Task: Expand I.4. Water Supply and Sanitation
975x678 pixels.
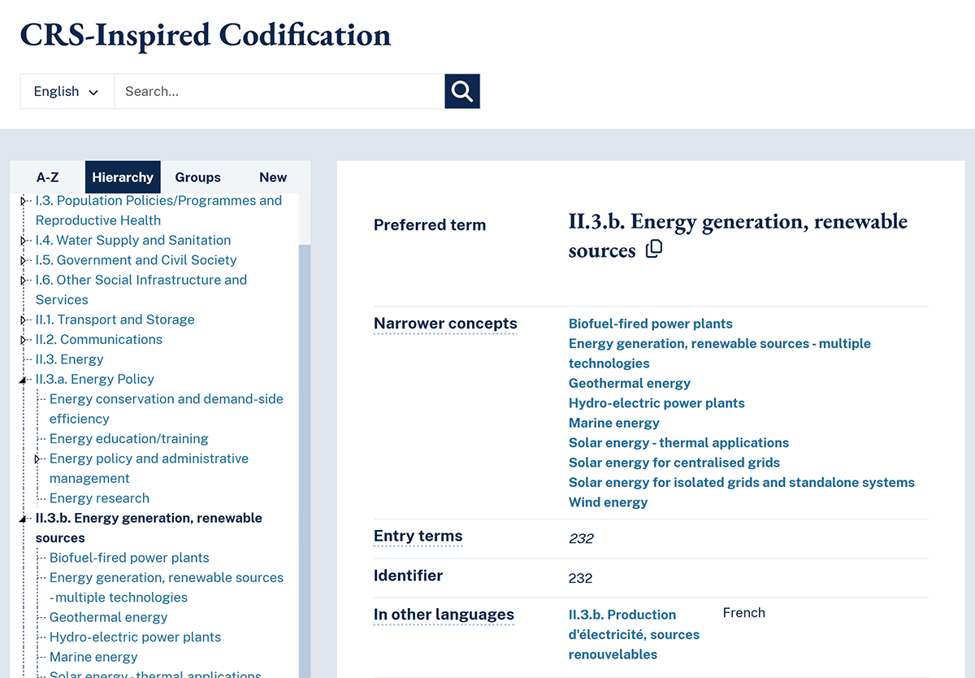Action: (x=23, y=240)
